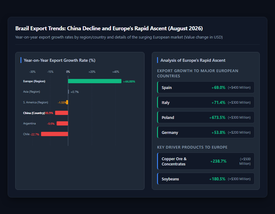Click the "+71.4%" Italy growth figure
The height and width of the screenshot is (214, 275).
pyautogui.click(x=218, y=103)
